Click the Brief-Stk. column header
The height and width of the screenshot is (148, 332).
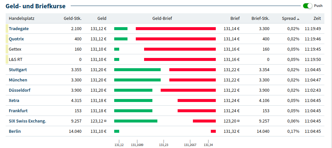(x=260, y=19)
